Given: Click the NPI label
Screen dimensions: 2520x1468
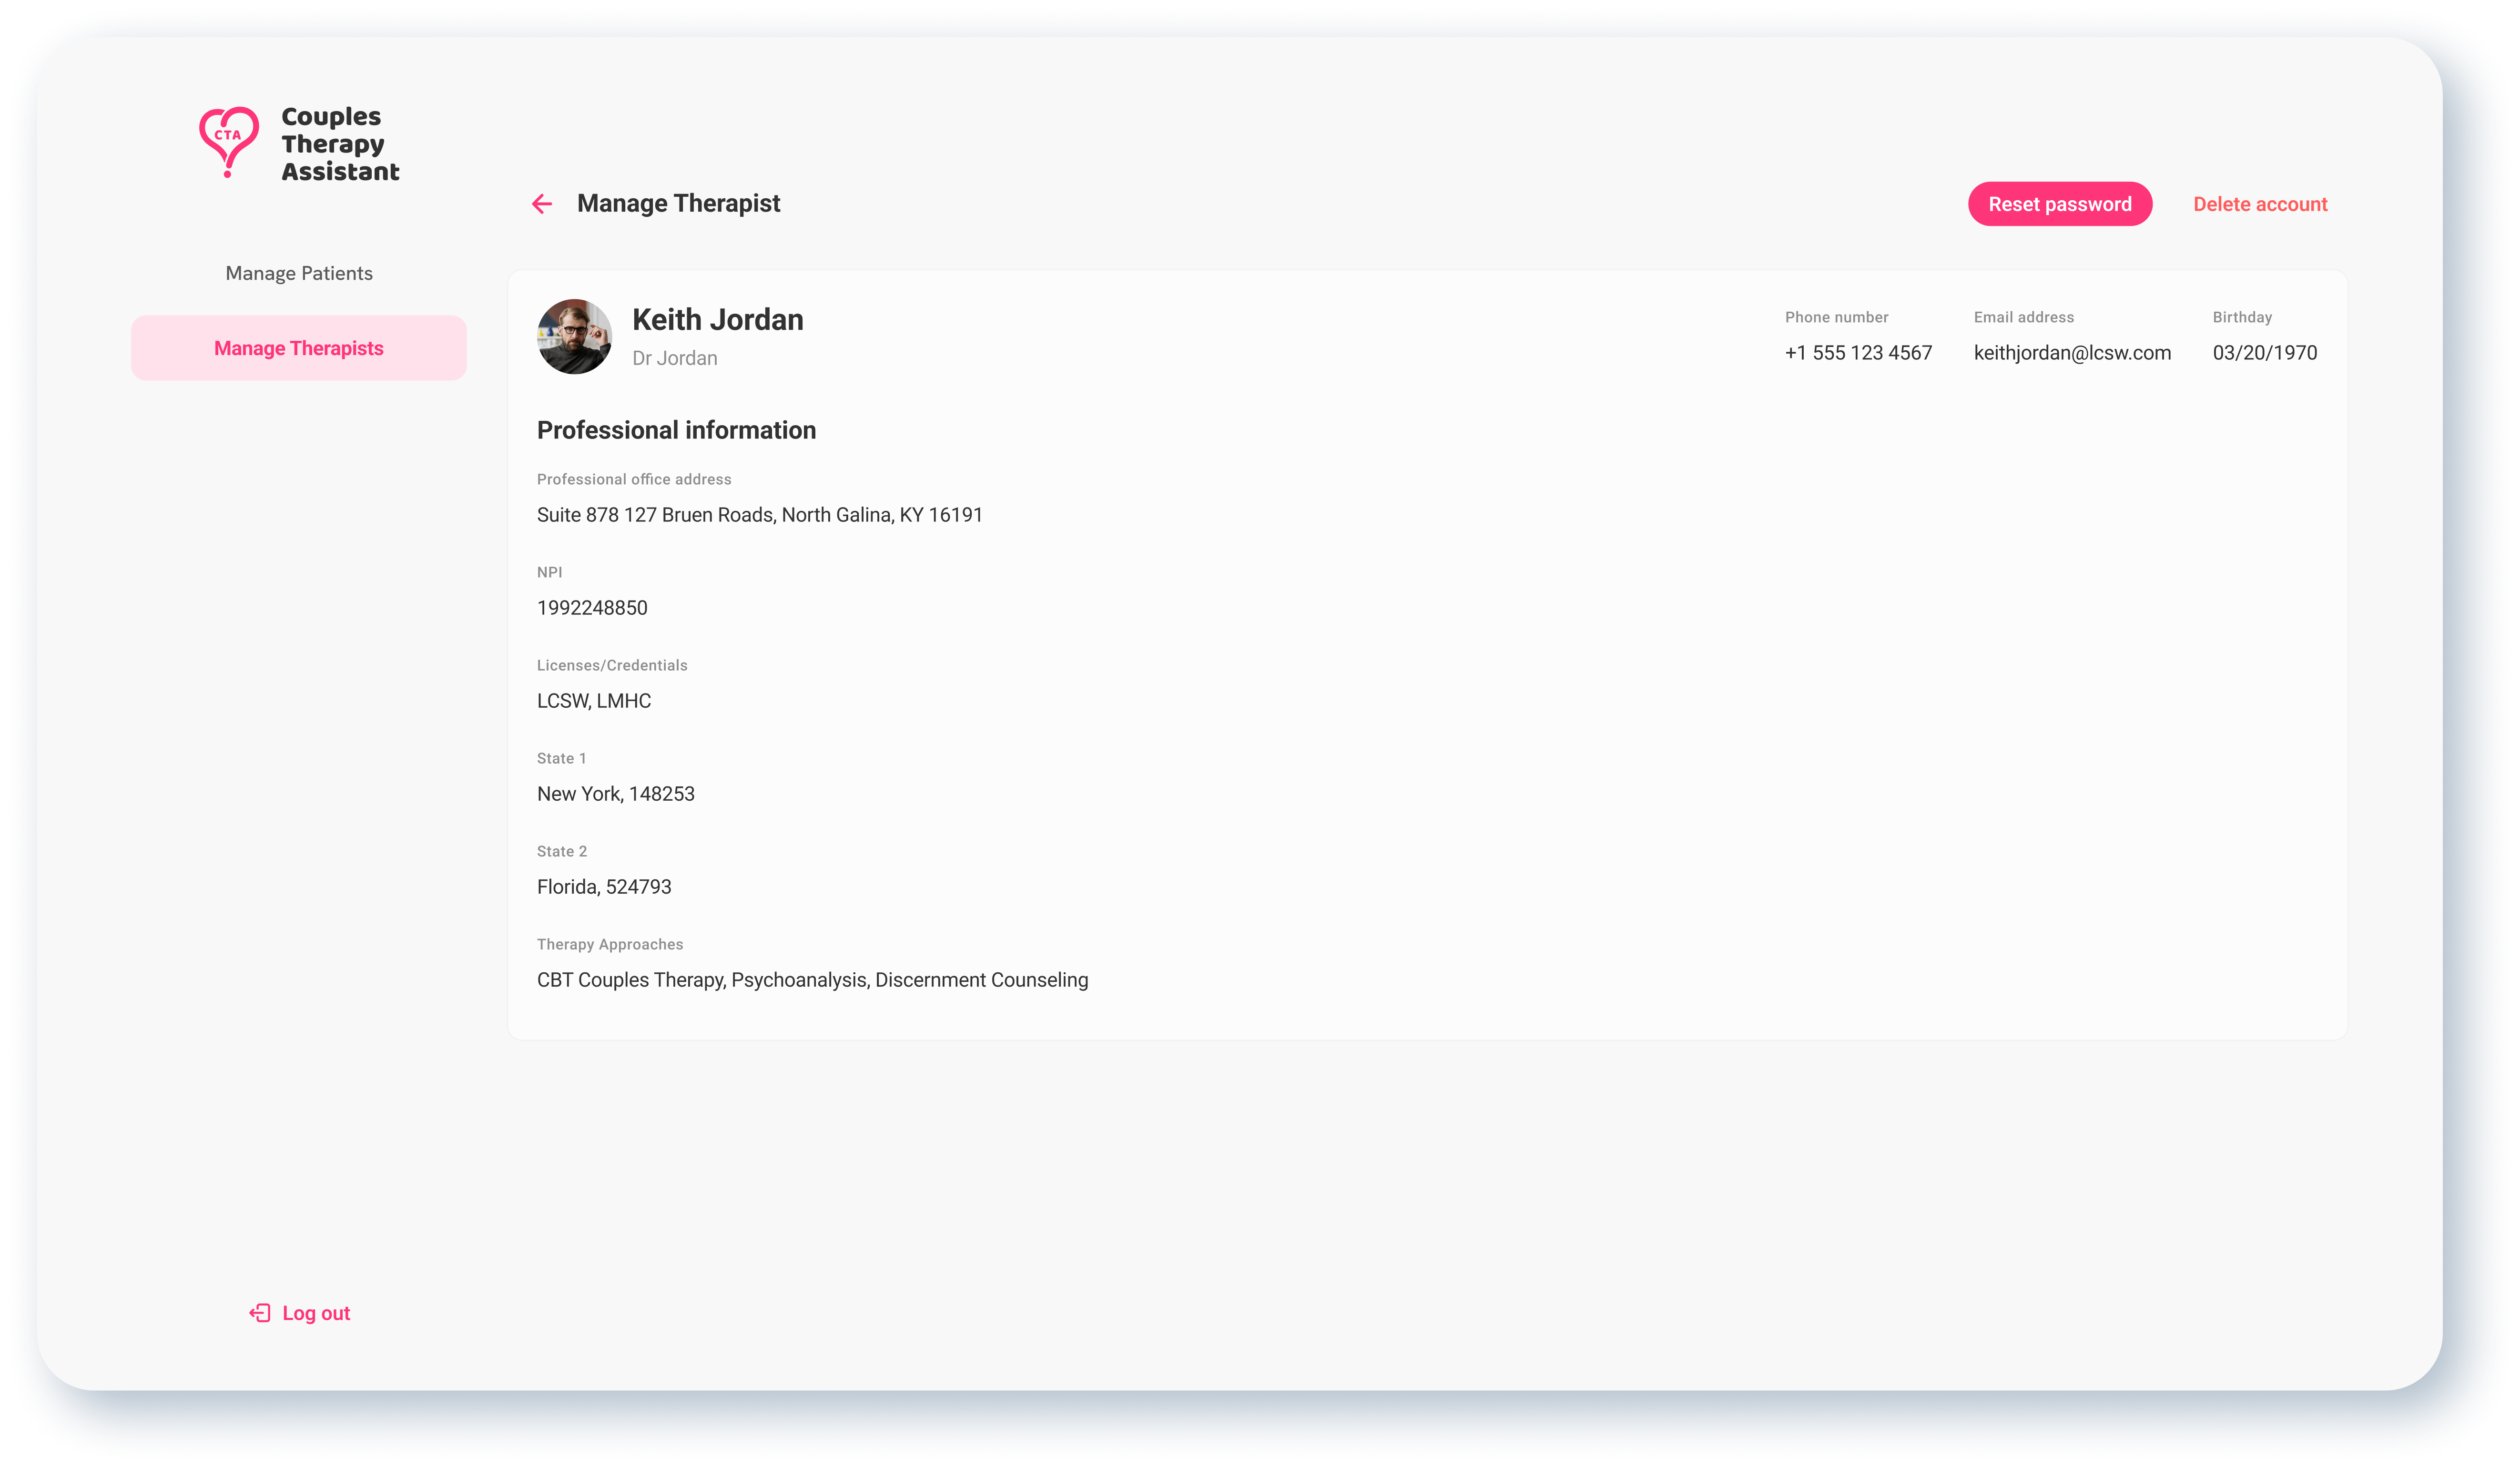Looking at the screenshot, I should (550, 572).
